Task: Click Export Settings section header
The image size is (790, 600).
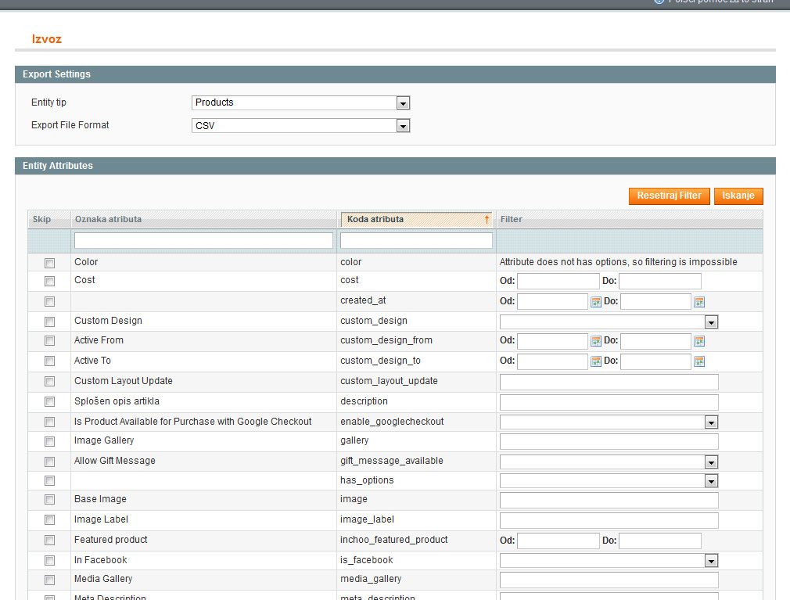Action: (395, 74)
